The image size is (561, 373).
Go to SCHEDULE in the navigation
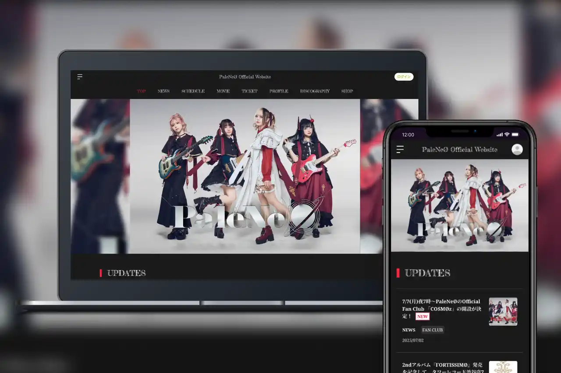(x=193, y=91)
